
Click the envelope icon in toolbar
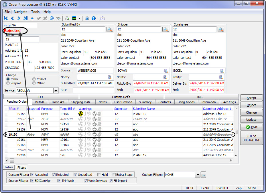[x=102, y=18]
